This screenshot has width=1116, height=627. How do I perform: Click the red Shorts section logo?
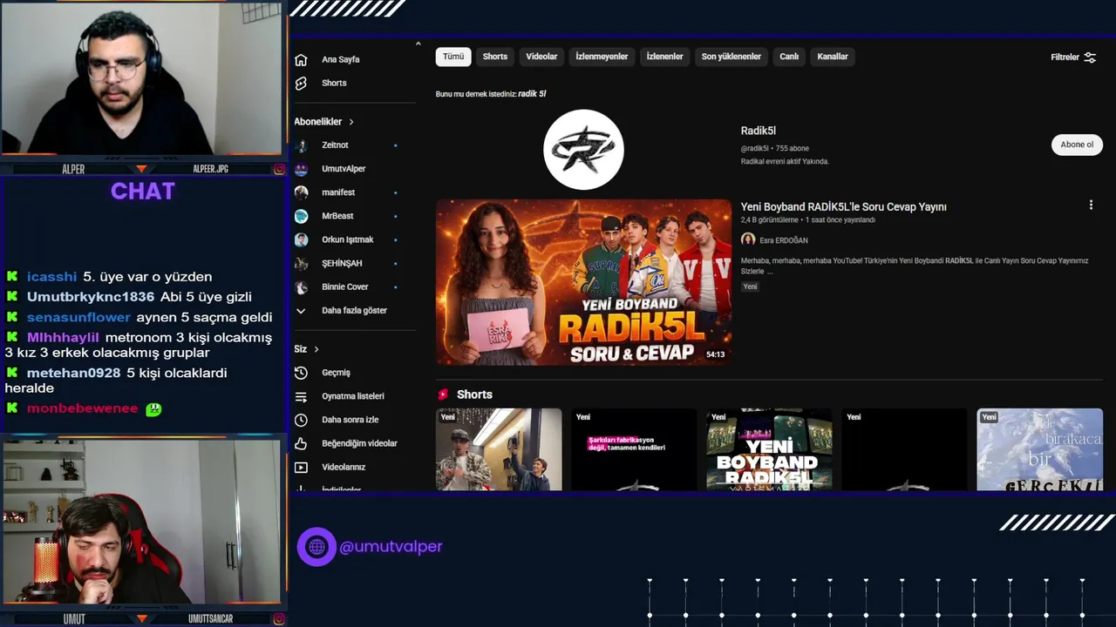pyautogui.click(x=443, y=394)
